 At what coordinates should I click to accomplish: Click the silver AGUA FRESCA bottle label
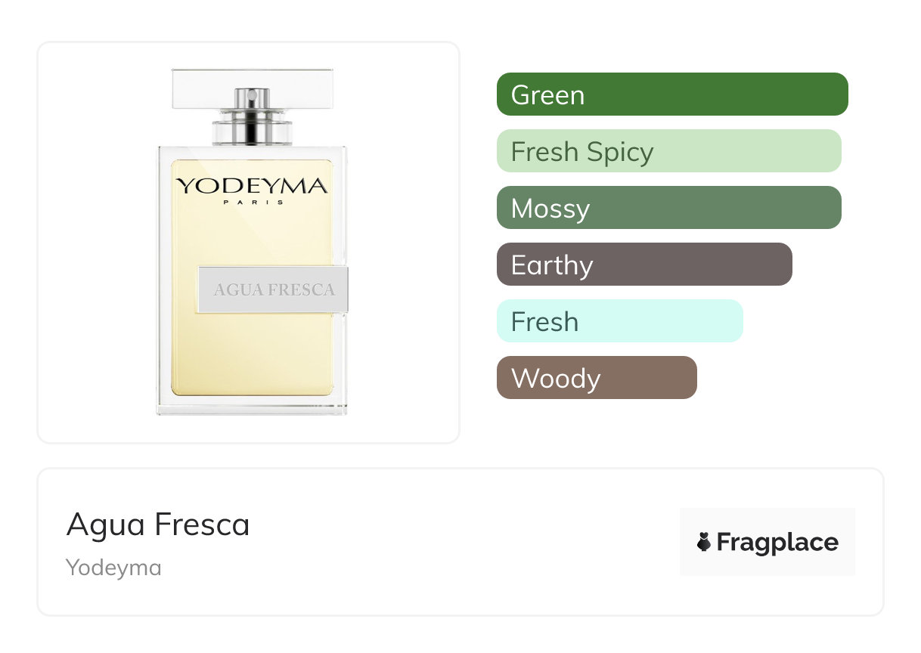point(273,289)
